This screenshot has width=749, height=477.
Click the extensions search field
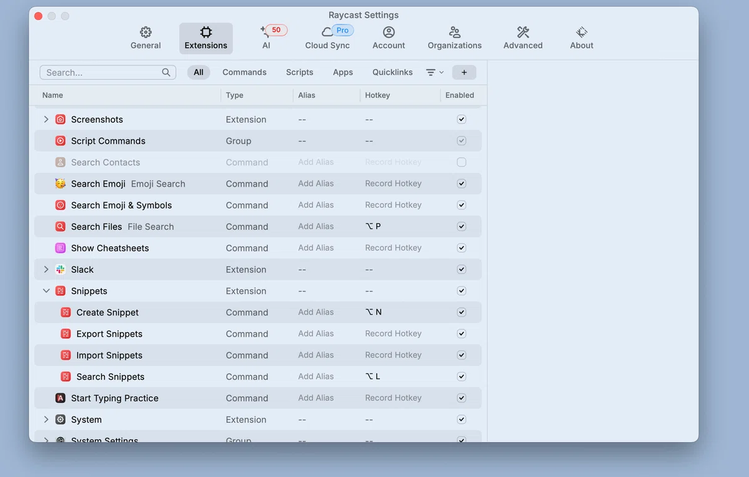pyautogui.click(x=108, y=72)
